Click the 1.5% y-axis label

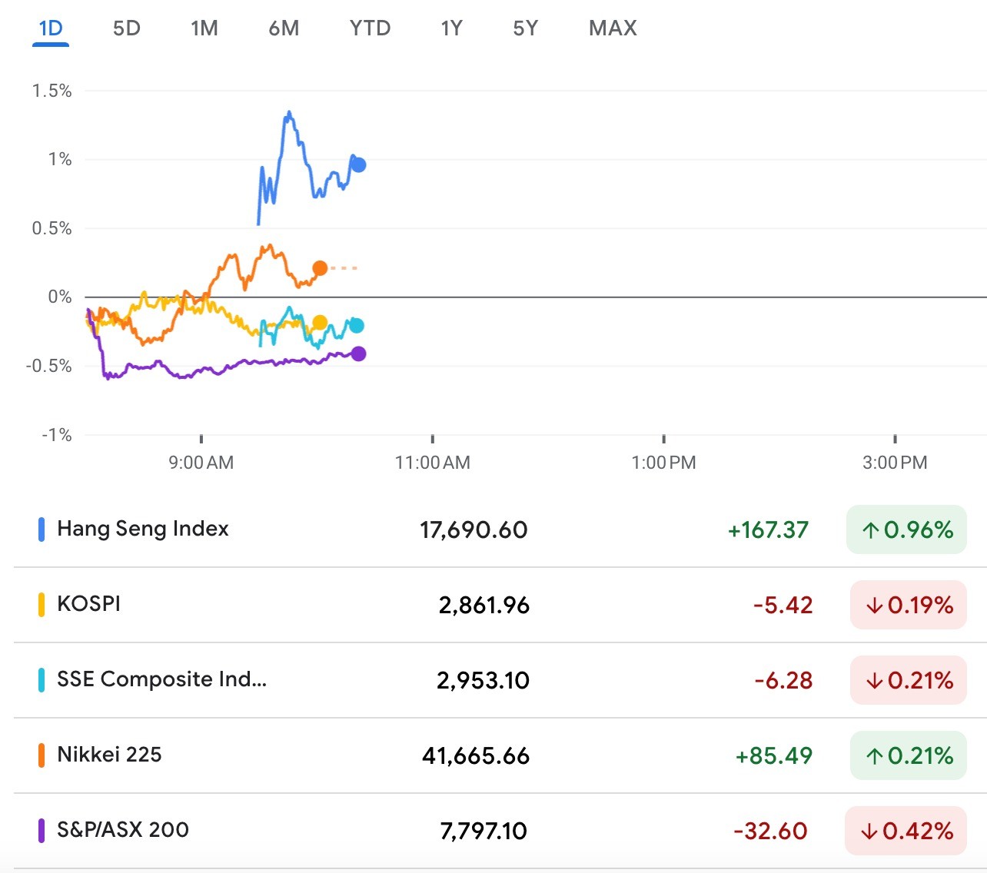click(52, 91)
